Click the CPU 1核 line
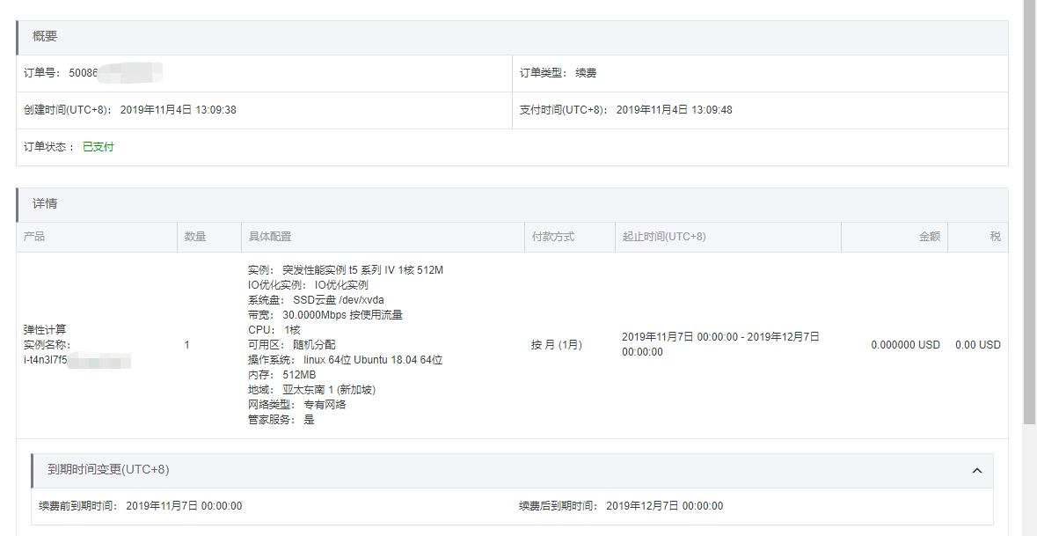Viewport: 1037px width, 536px height. pyautogui.click(x=274, y=329)
